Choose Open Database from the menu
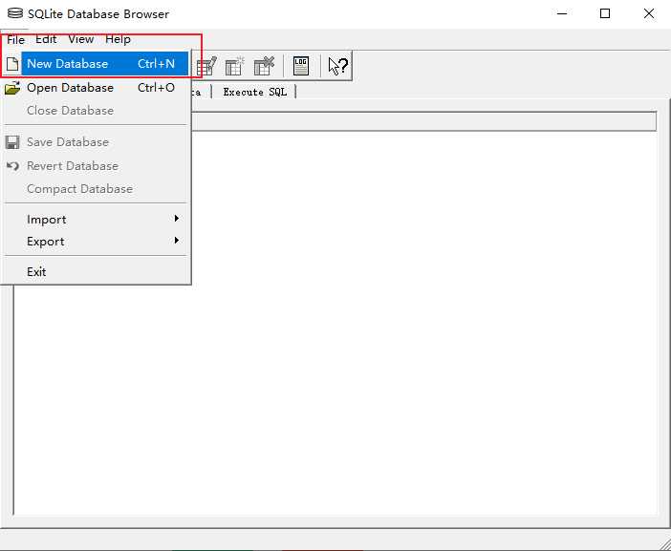 pos(97,88)
